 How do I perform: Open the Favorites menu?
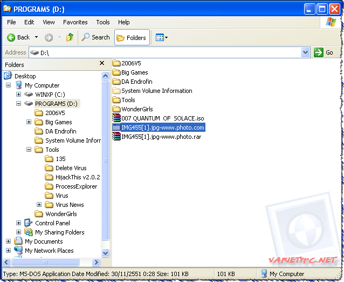(75, 22)
